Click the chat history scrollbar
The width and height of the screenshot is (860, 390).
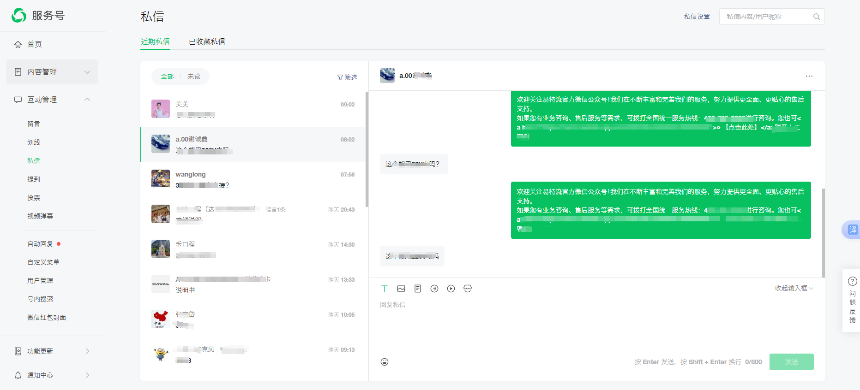(x=824, y=233)
